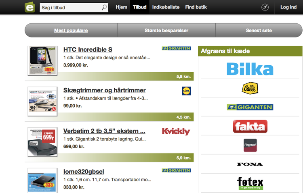Filter offers by fakta chain logo

[250, 126]
